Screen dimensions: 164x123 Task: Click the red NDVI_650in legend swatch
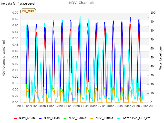click(x=15, y=118)
